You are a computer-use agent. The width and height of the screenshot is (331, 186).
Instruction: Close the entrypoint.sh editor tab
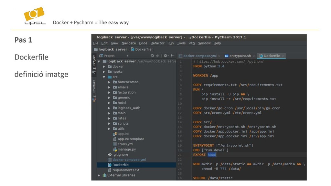[x=253, y=56]
